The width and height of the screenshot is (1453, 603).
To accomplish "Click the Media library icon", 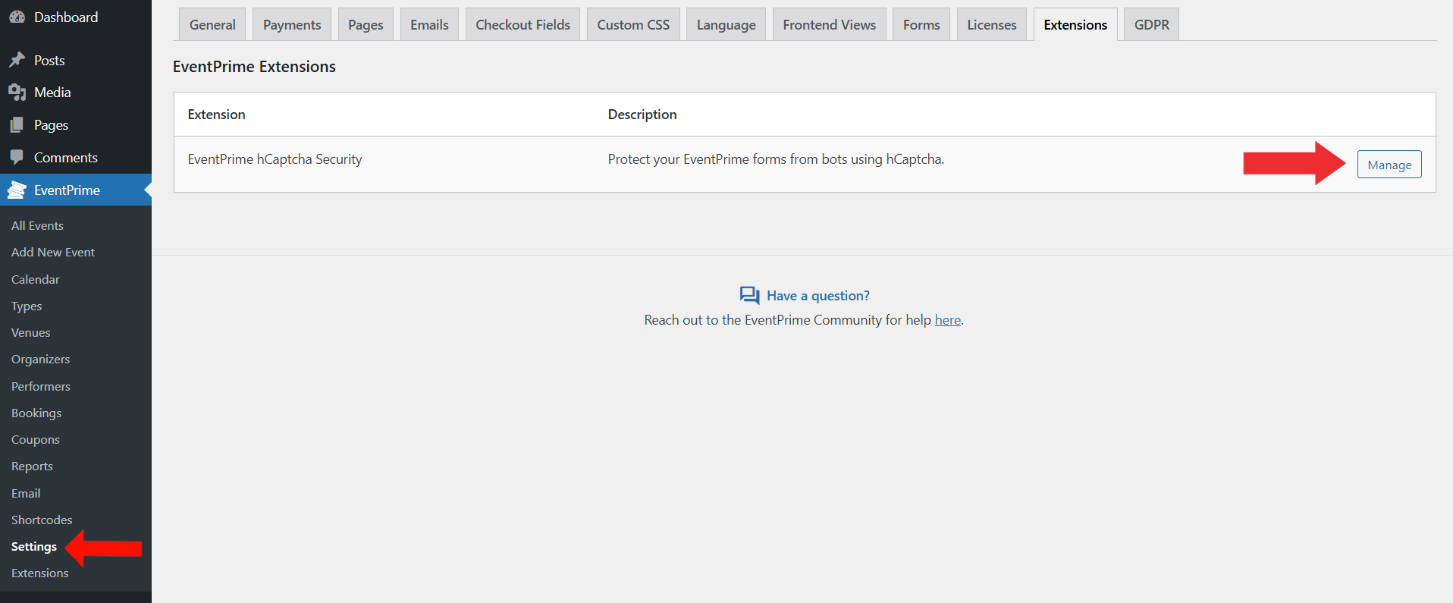I will pos(17,93).
